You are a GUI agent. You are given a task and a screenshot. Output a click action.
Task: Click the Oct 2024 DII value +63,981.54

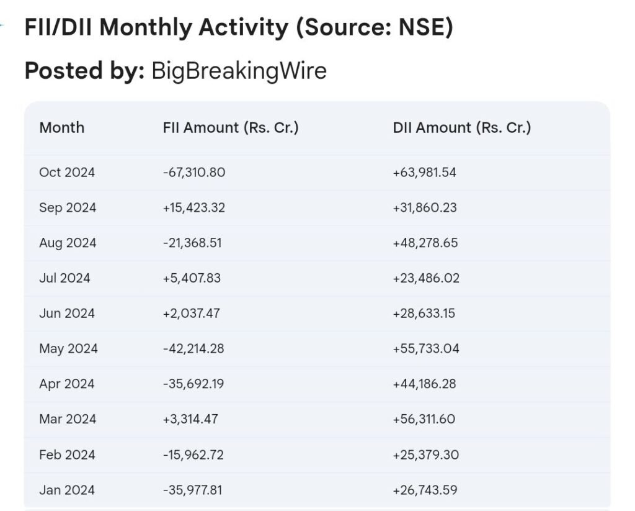click(424, 173)
